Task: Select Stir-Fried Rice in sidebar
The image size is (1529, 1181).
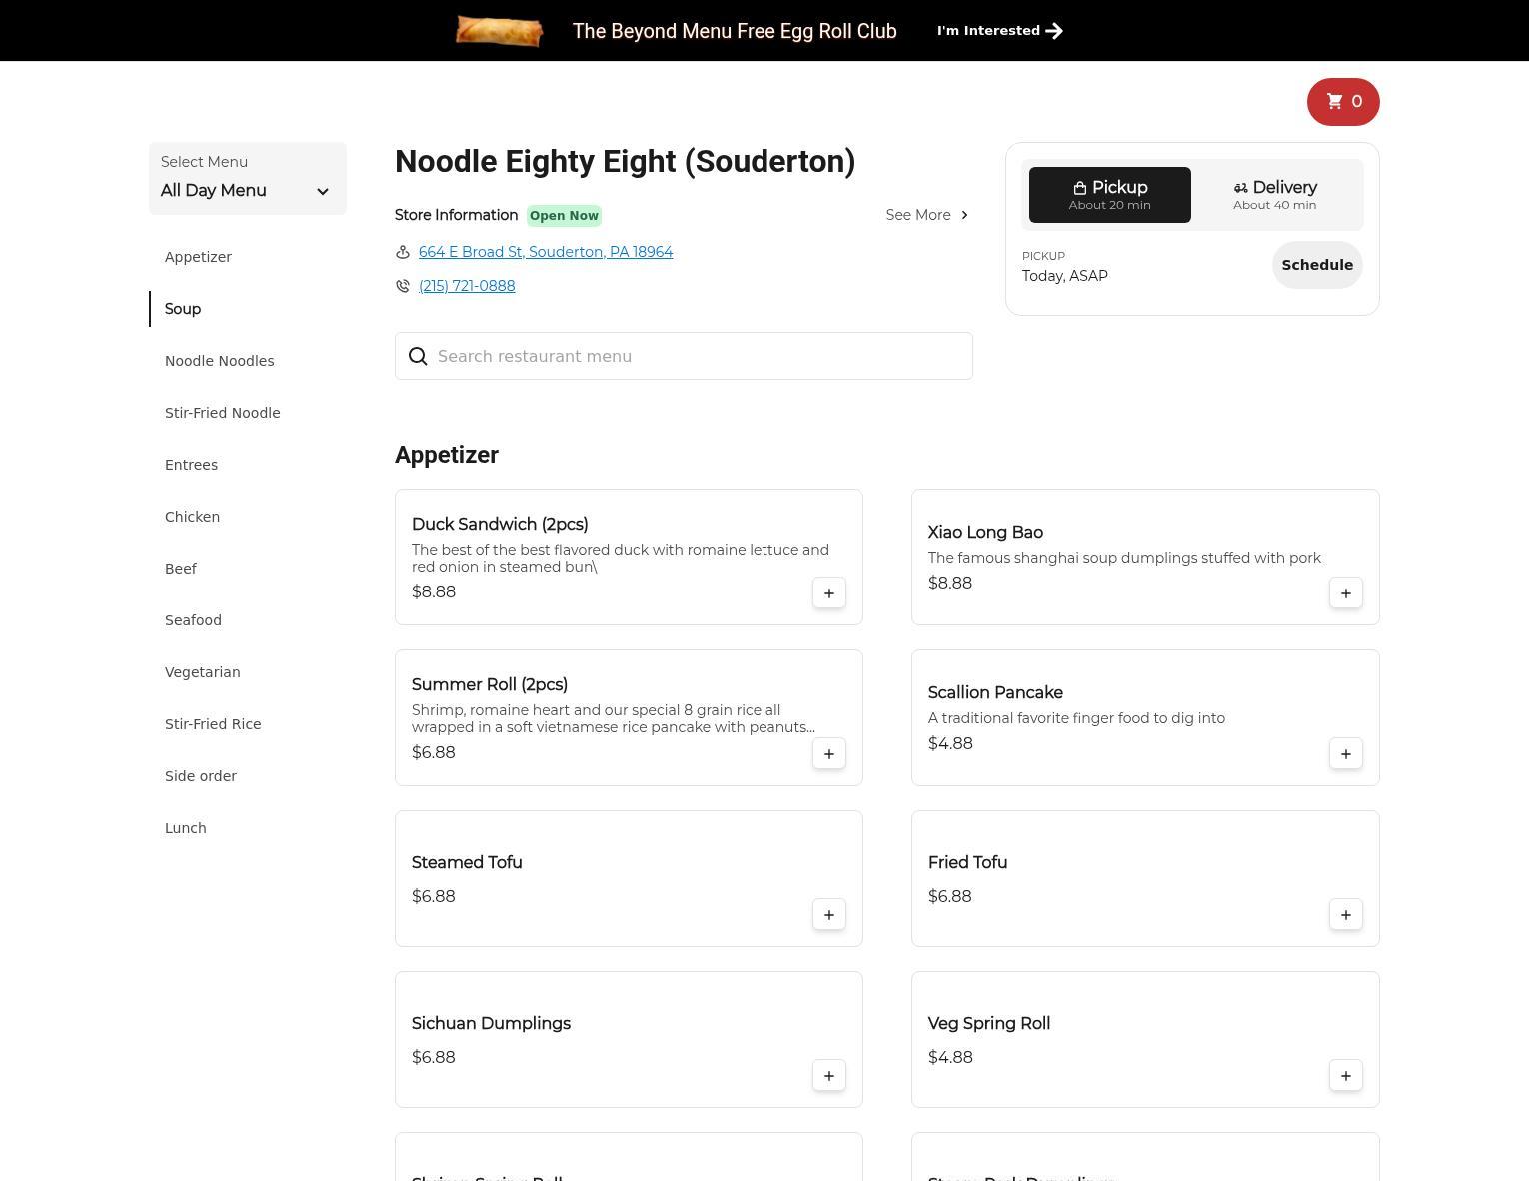Action: 213,724
